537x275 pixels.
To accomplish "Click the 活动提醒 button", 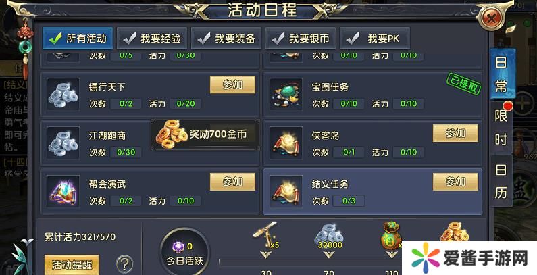I will coord(72,265).
